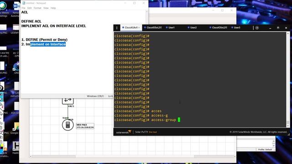Select the switch node in topology canvas
This screenshot has width=292, height=164.
click(x=68, y=101)
